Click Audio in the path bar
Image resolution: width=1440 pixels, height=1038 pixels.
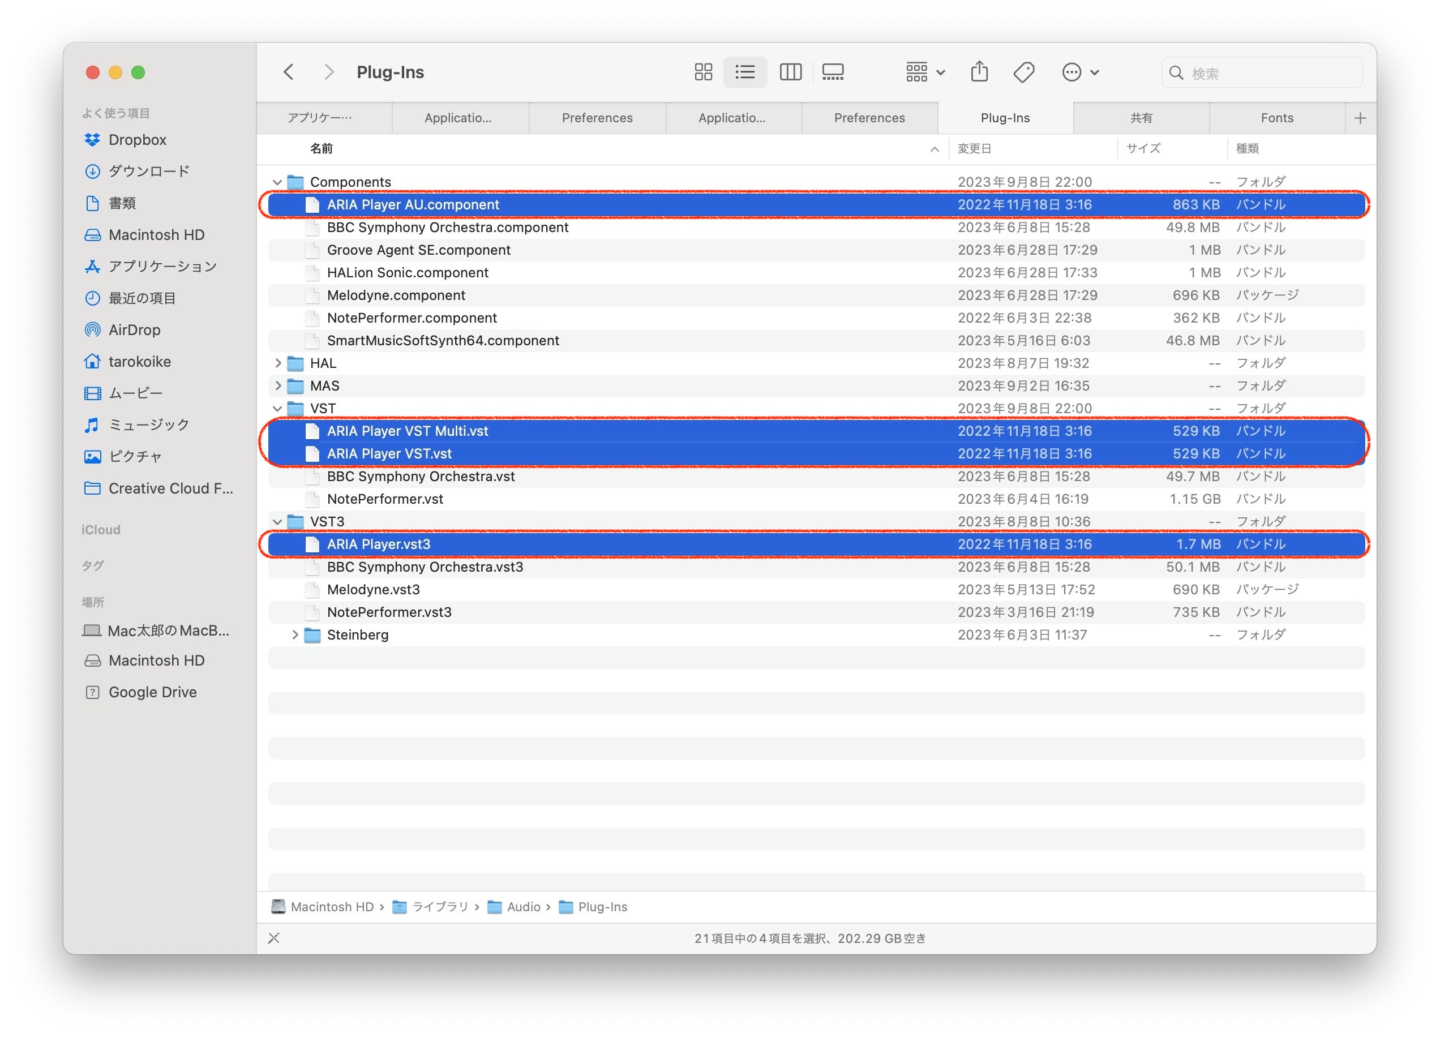(x=513, y=907)
